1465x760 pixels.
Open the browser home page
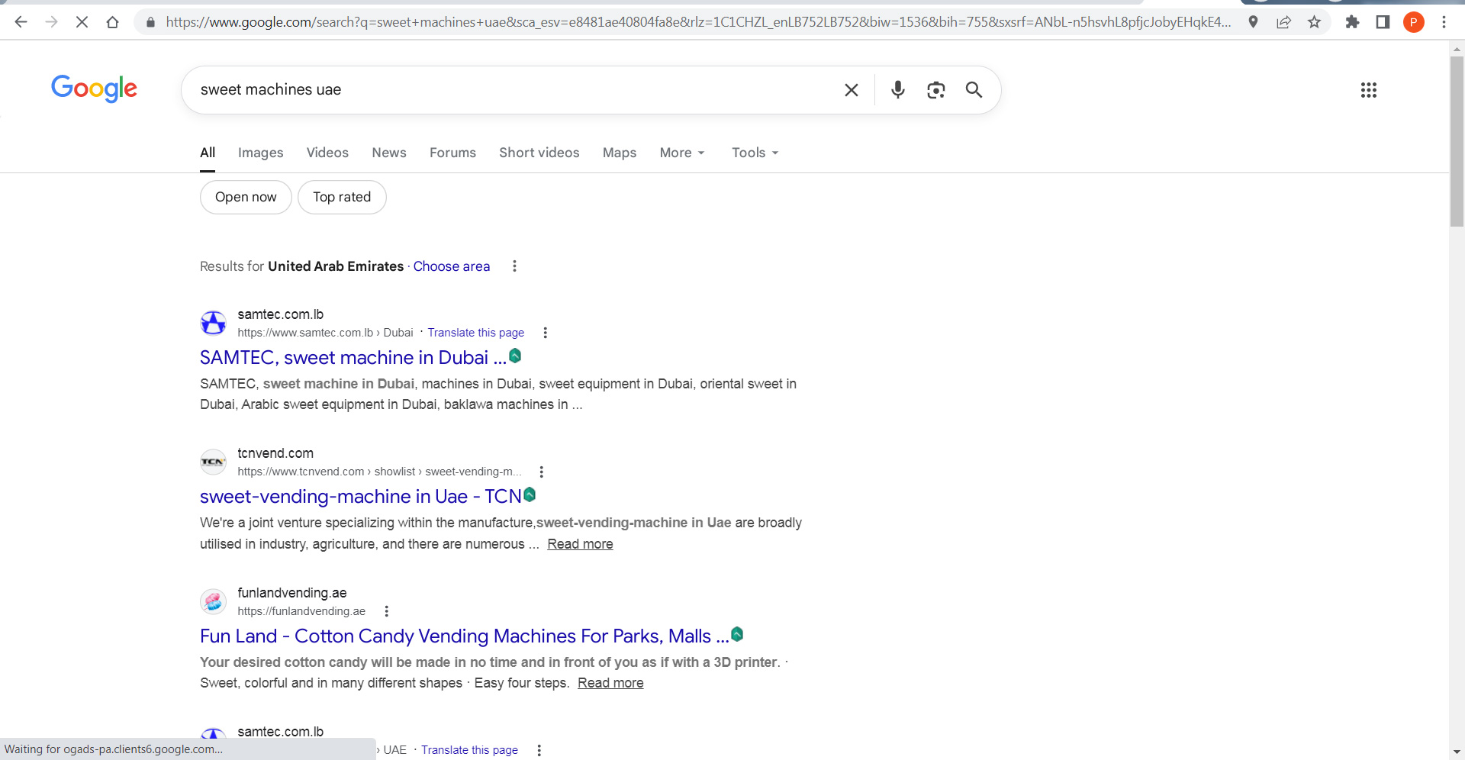point(112,22)
